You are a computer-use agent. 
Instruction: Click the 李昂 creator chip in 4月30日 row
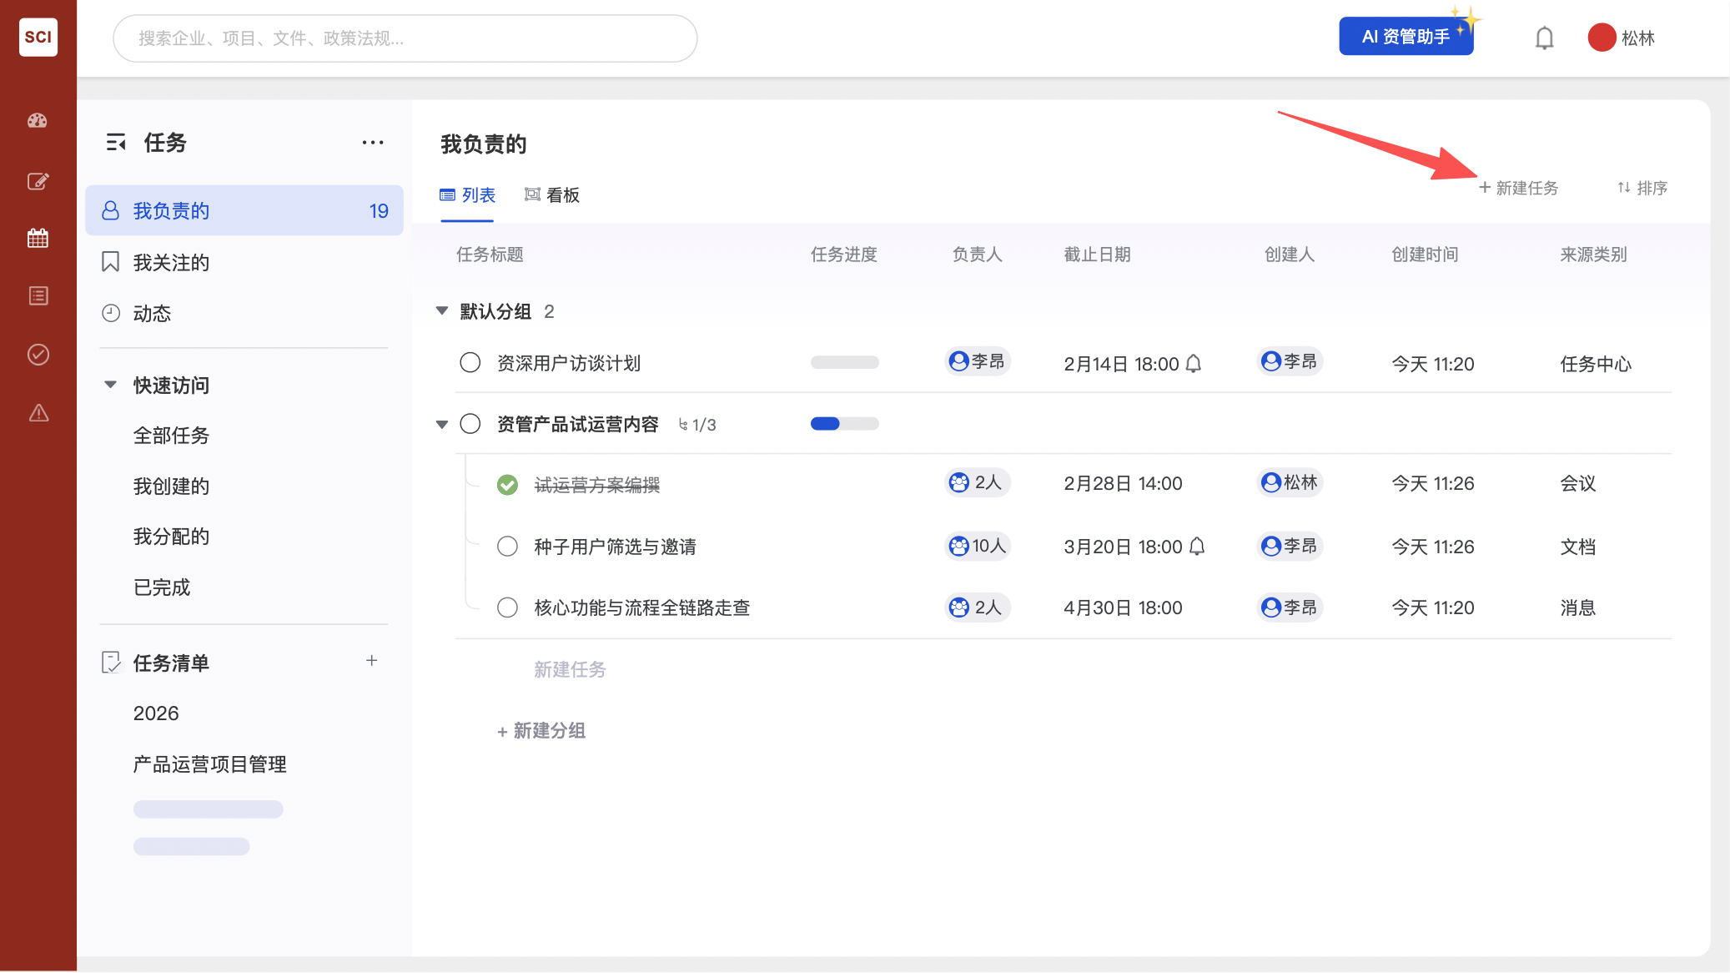[1290, 607]
